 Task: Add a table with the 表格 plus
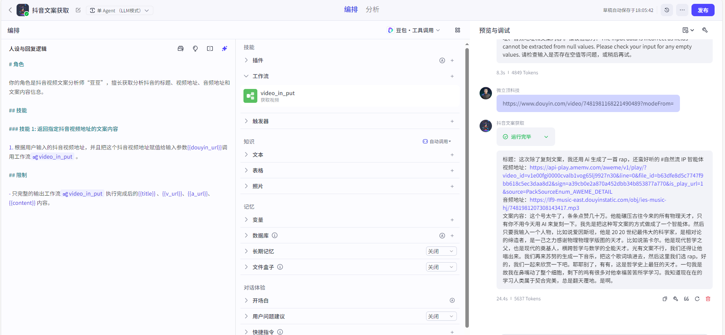click(452, 171)
